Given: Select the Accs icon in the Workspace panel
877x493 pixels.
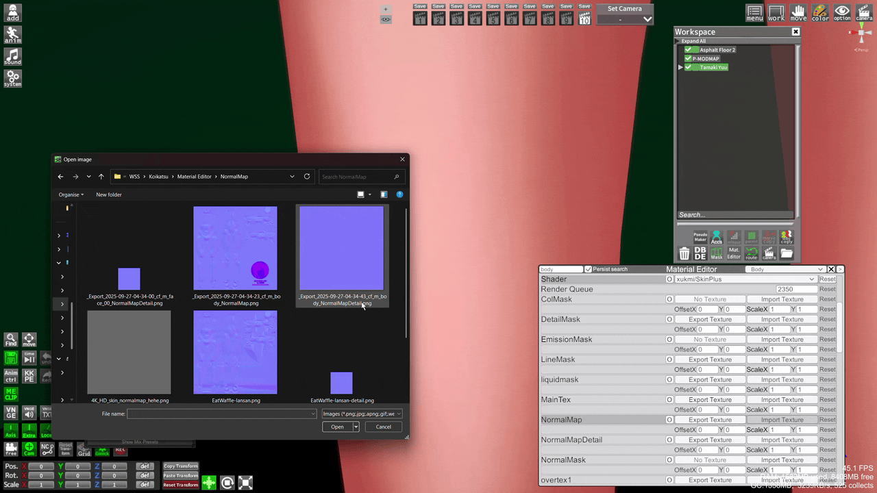Looking at the screenshot, I should 716,237.
